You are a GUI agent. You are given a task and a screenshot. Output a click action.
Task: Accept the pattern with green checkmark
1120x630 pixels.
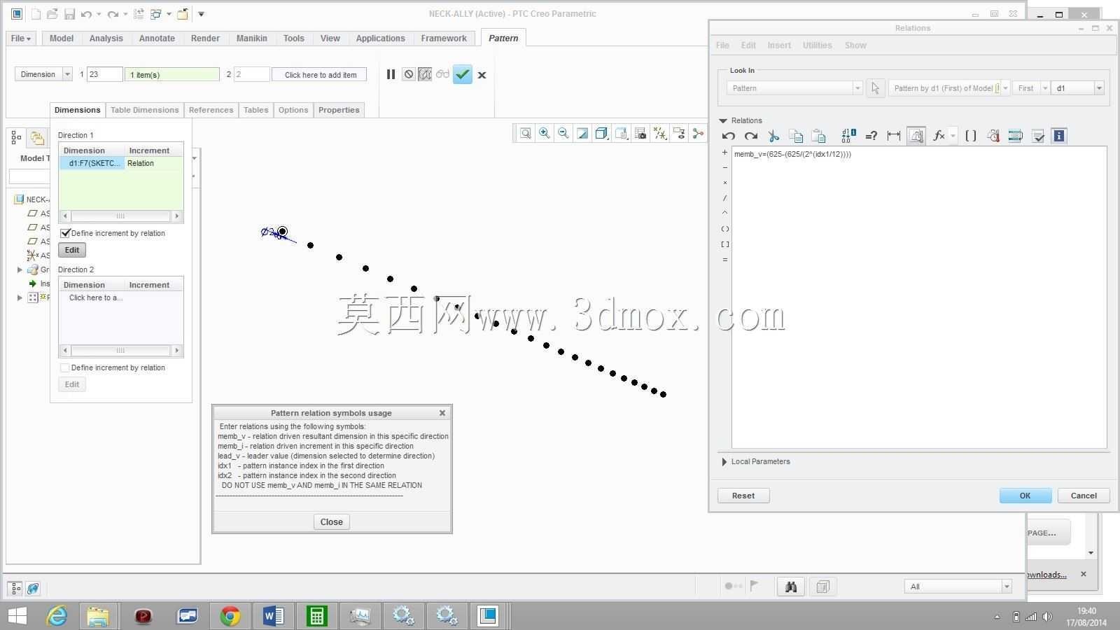point(463,74)
